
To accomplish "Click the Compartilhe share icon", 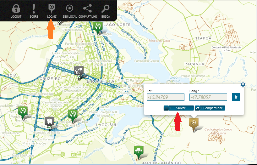I will coord(87,9).
